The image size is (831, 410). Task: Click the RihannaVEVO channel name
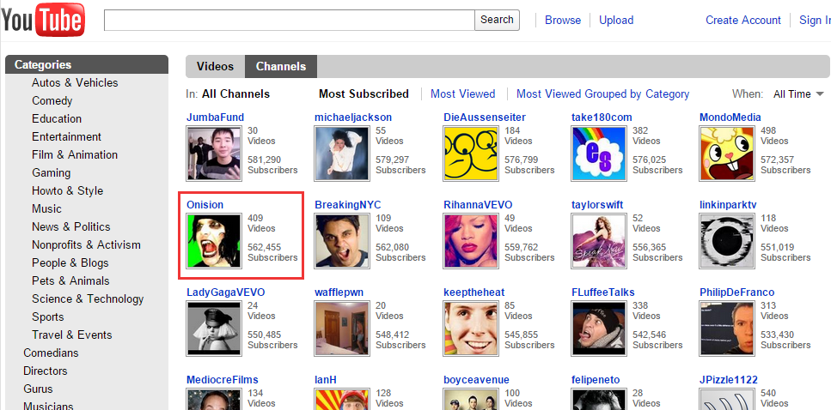coord(478,204)
